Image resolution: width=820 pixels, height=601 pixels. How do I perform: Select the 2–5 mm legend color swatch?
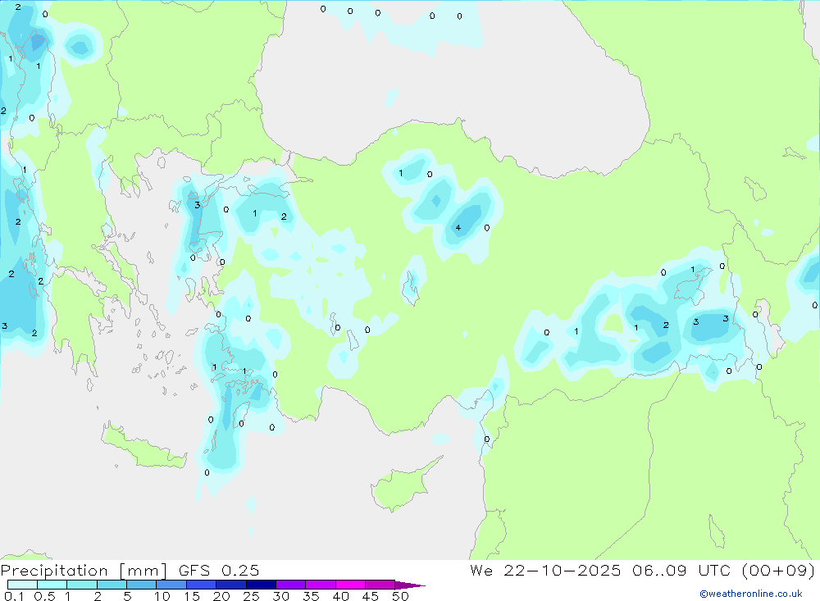point(112,585)
